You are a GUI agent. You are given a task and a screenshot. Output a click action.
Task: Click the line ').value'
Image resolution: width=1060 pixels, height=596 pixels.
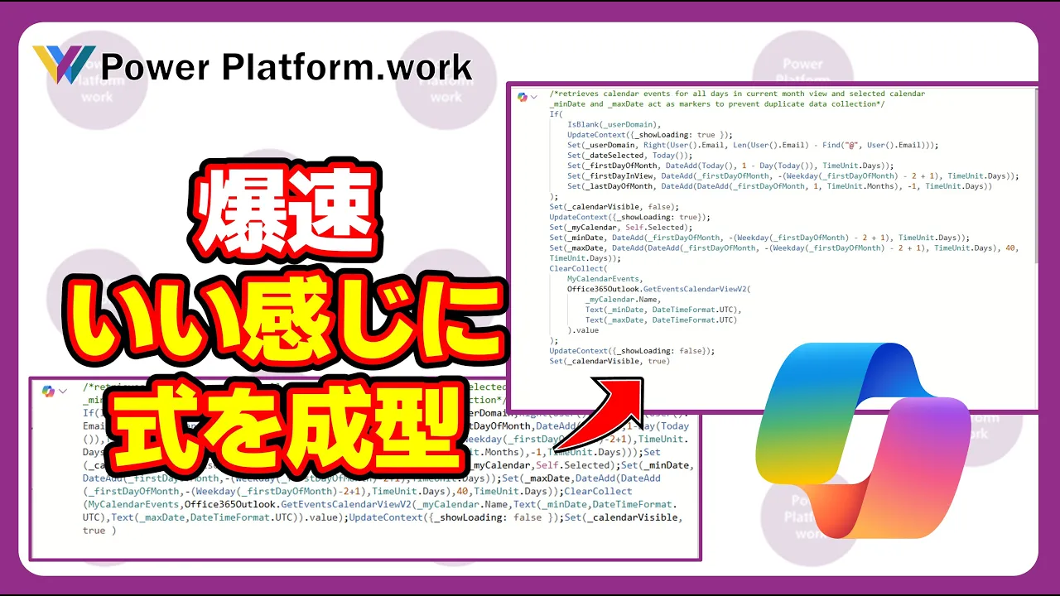click(583, 330)
